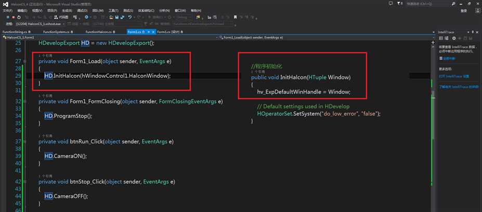Close the active Form1.cs tab
Image resolution: width=482 pixels, height=212 pixels.
tap(153, 32)
